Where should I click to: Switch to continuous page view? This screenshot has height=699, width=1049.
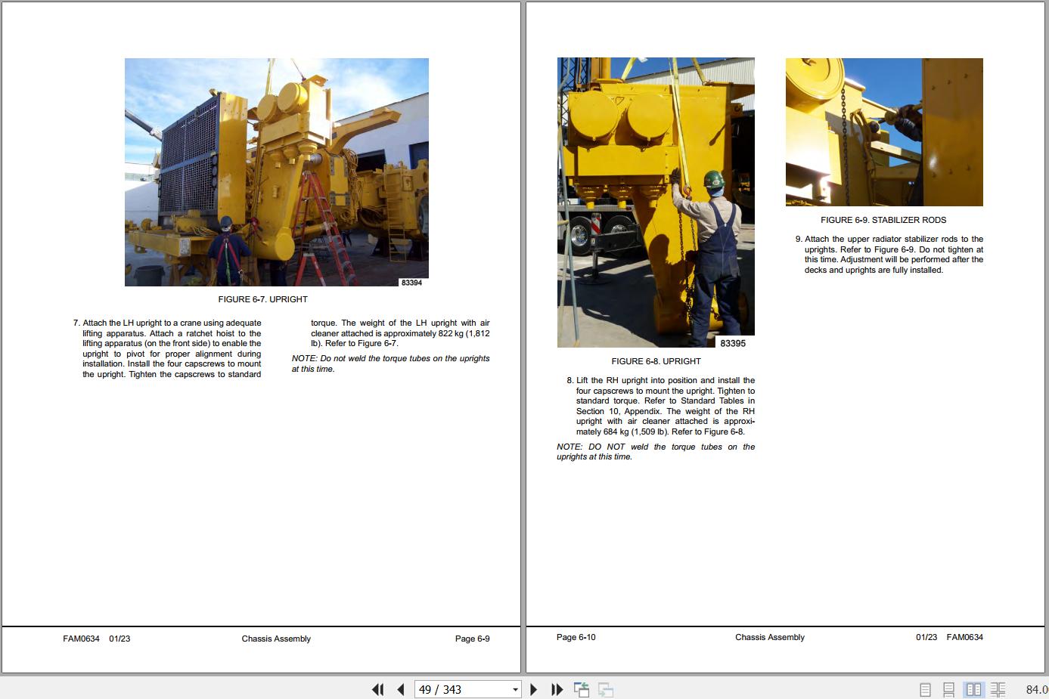click(948, 689)
